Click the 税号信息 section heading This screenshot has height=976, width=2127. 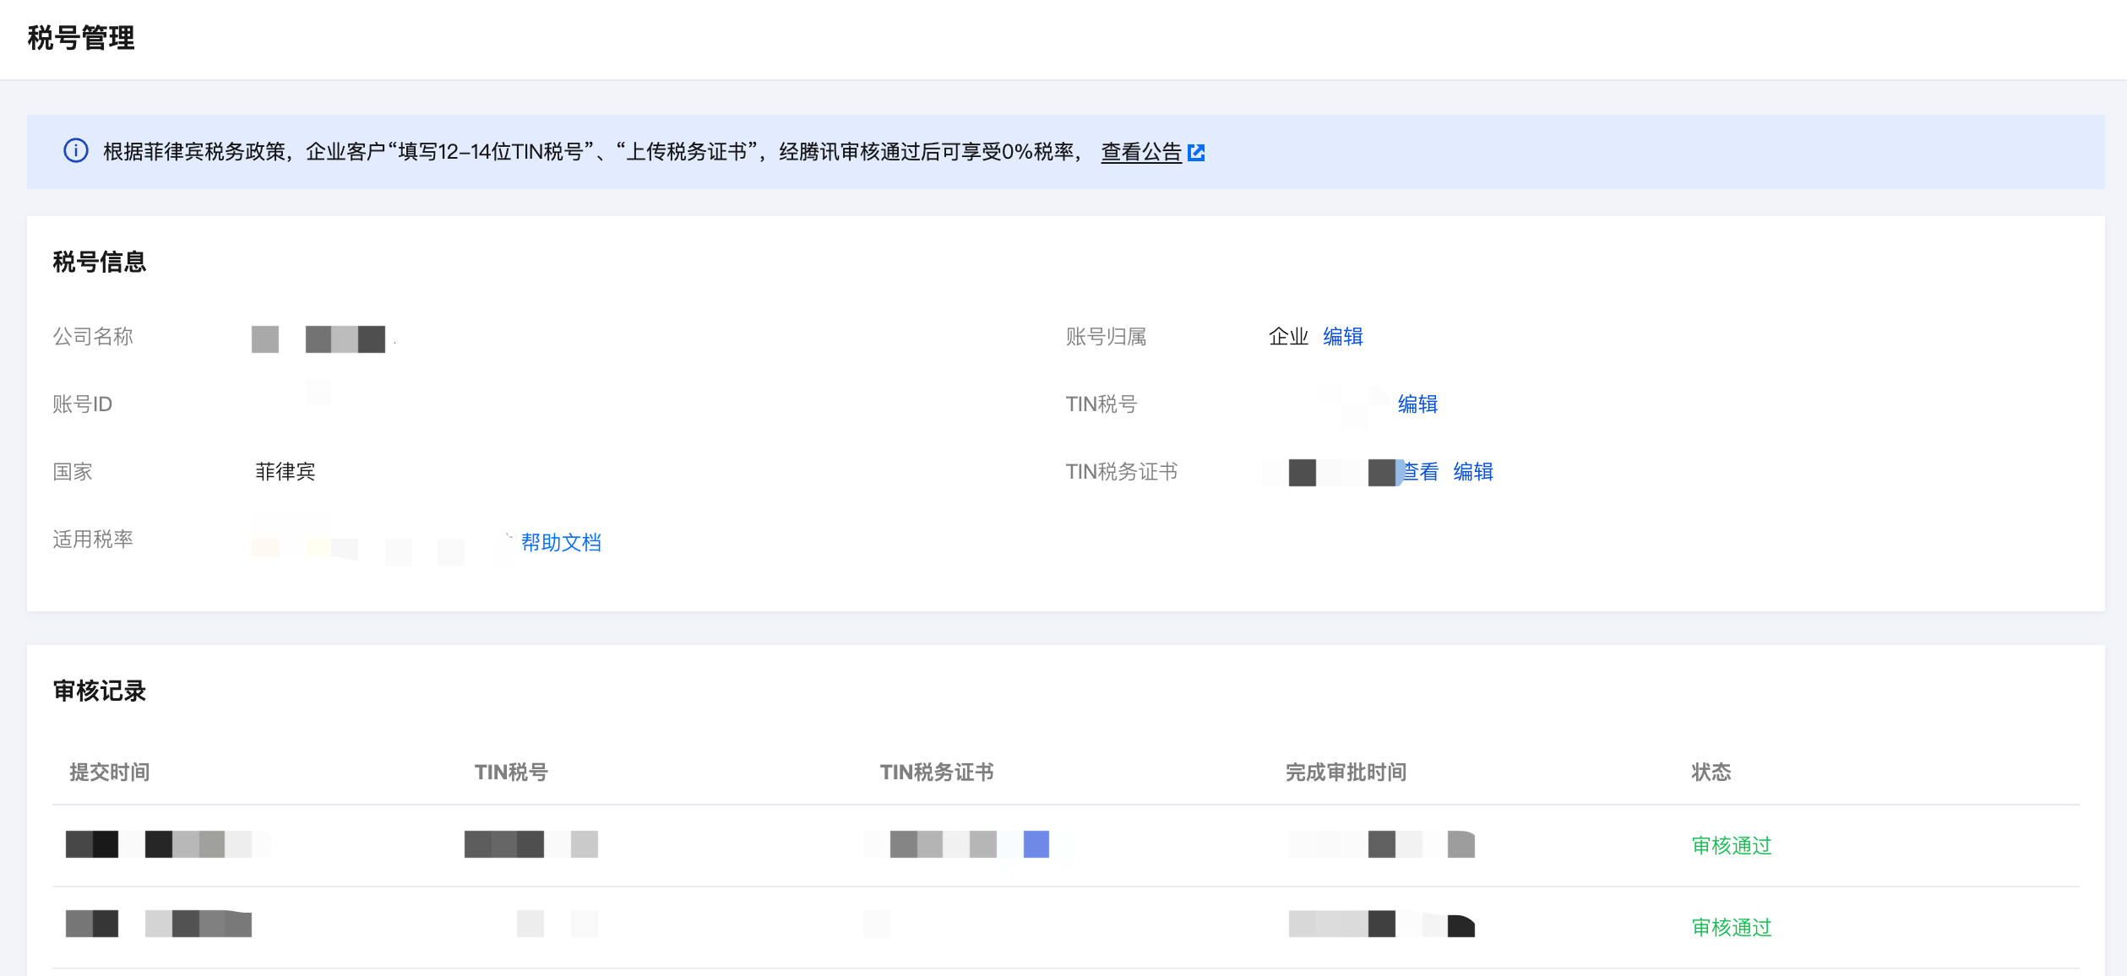[x=100, y=262]
